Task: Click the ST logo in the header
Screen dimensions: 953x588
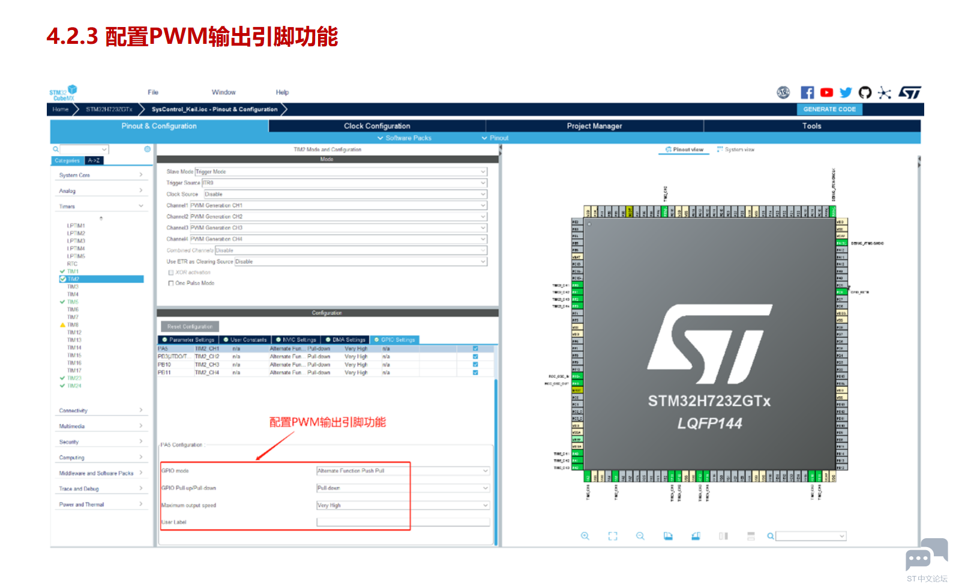Action: click(910, 92)
